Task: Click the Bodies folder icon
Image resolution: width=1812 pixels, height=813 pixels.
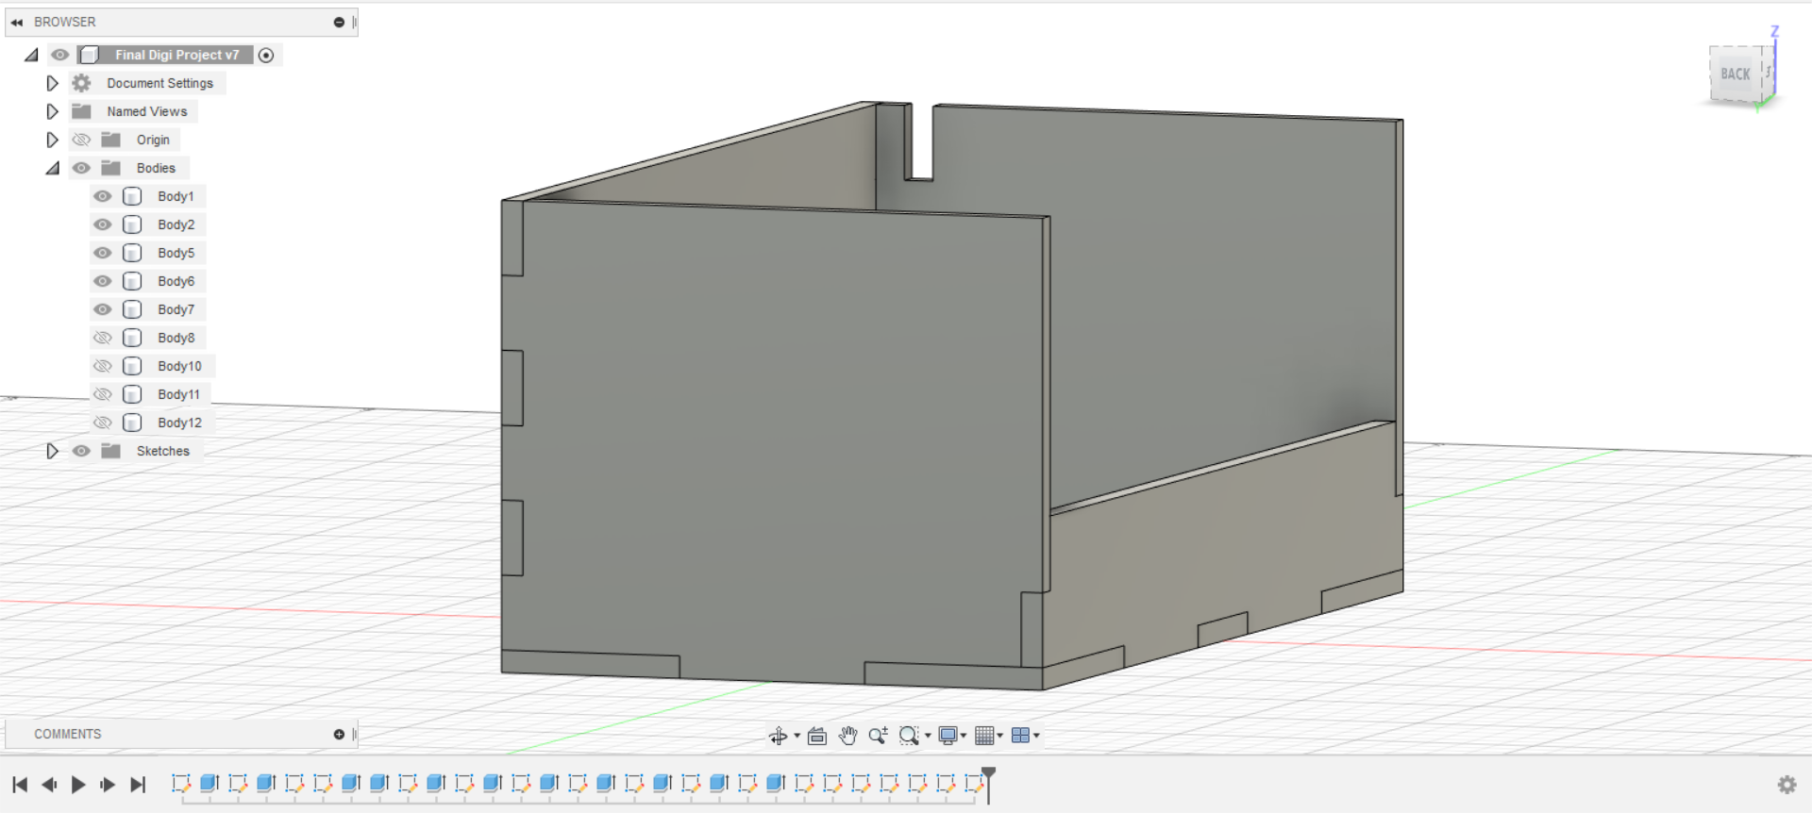Action: pos(111,168)
